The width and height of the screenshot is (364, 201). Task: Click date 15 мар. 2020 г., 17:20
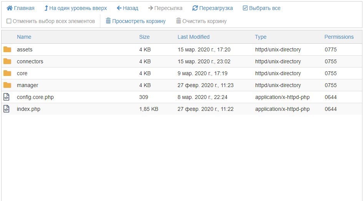tap(204, 49)
